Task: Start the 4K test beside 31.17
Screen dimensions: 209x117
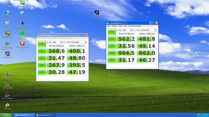Action: [112, 60]
